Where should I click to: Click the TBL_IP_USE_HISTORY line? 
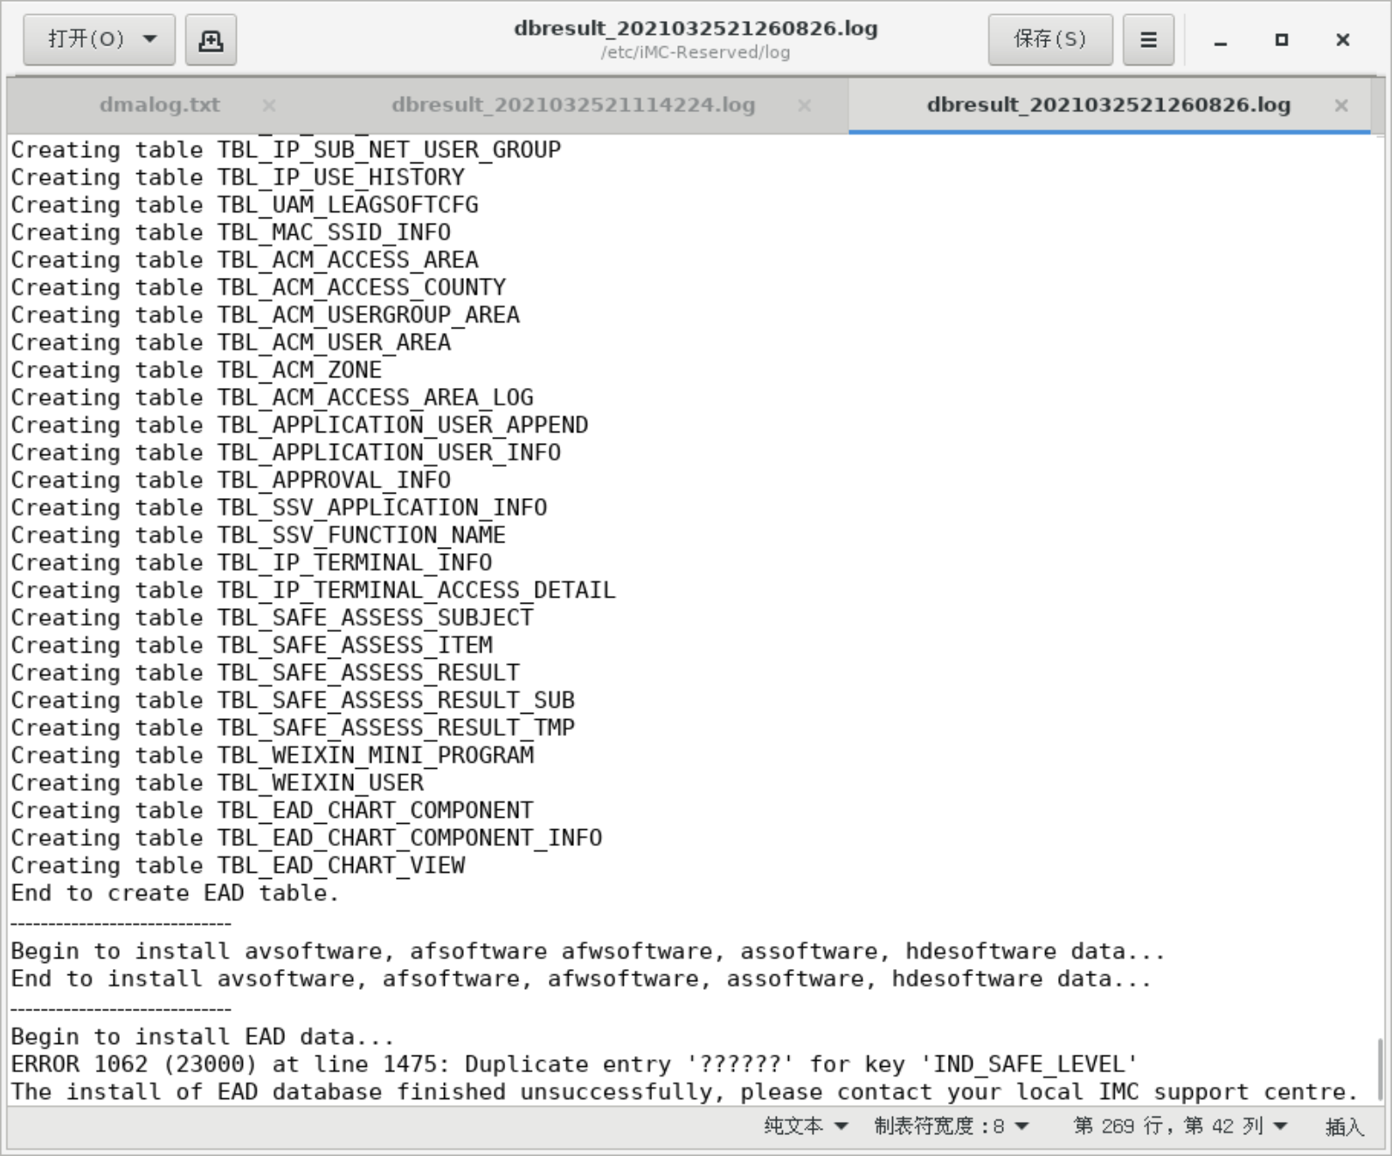click(x=238, y=177)
